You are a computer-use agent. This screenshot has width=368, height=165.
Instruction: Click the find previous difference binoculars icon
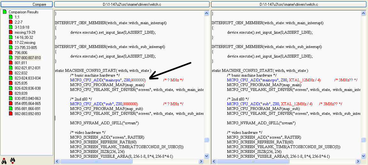pos(4,161)
